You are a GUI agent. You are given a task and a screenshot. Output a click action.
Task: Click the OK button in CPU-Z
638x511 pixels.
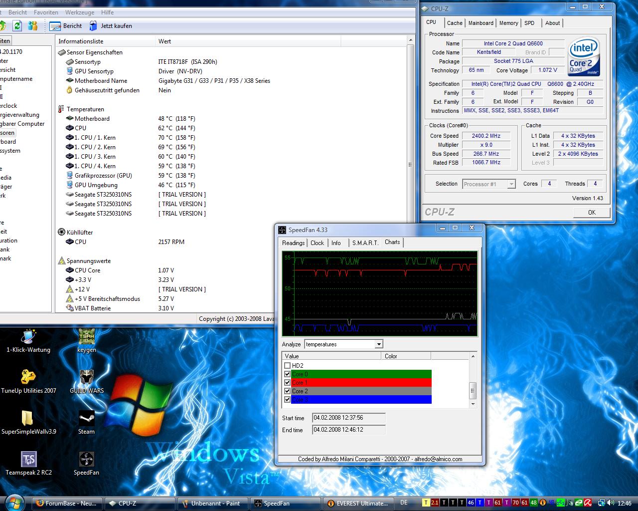592,212
